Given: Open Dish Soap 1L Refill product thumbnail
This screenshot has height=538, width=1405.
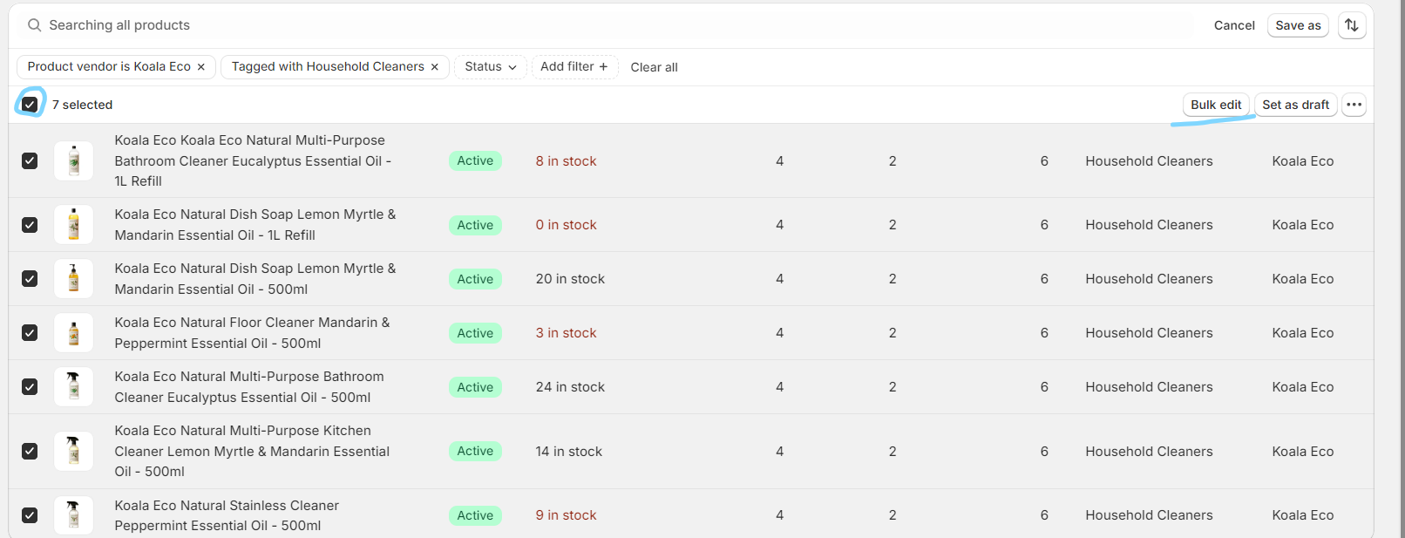Looking at the screenshot, I should (74, 225).
